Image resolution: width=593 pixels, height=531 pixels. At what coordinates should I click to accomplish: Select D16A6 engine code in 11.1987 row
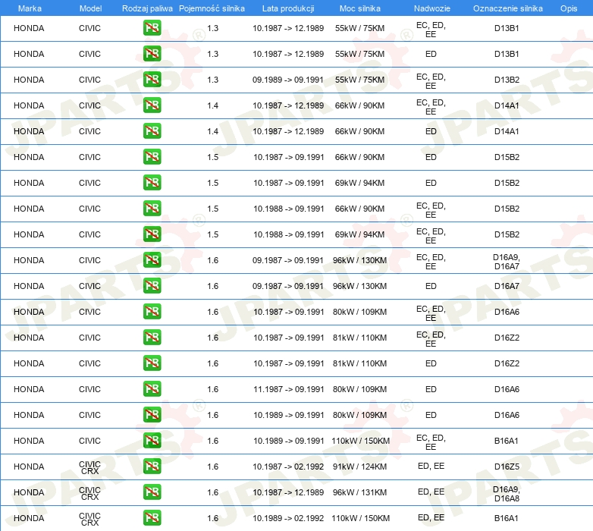(507, 389)
